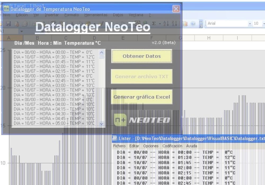Viewport: 265px width, 185px height.
Task: Open Ayuda menu in Lister window
Action: [x=192, y=146]
